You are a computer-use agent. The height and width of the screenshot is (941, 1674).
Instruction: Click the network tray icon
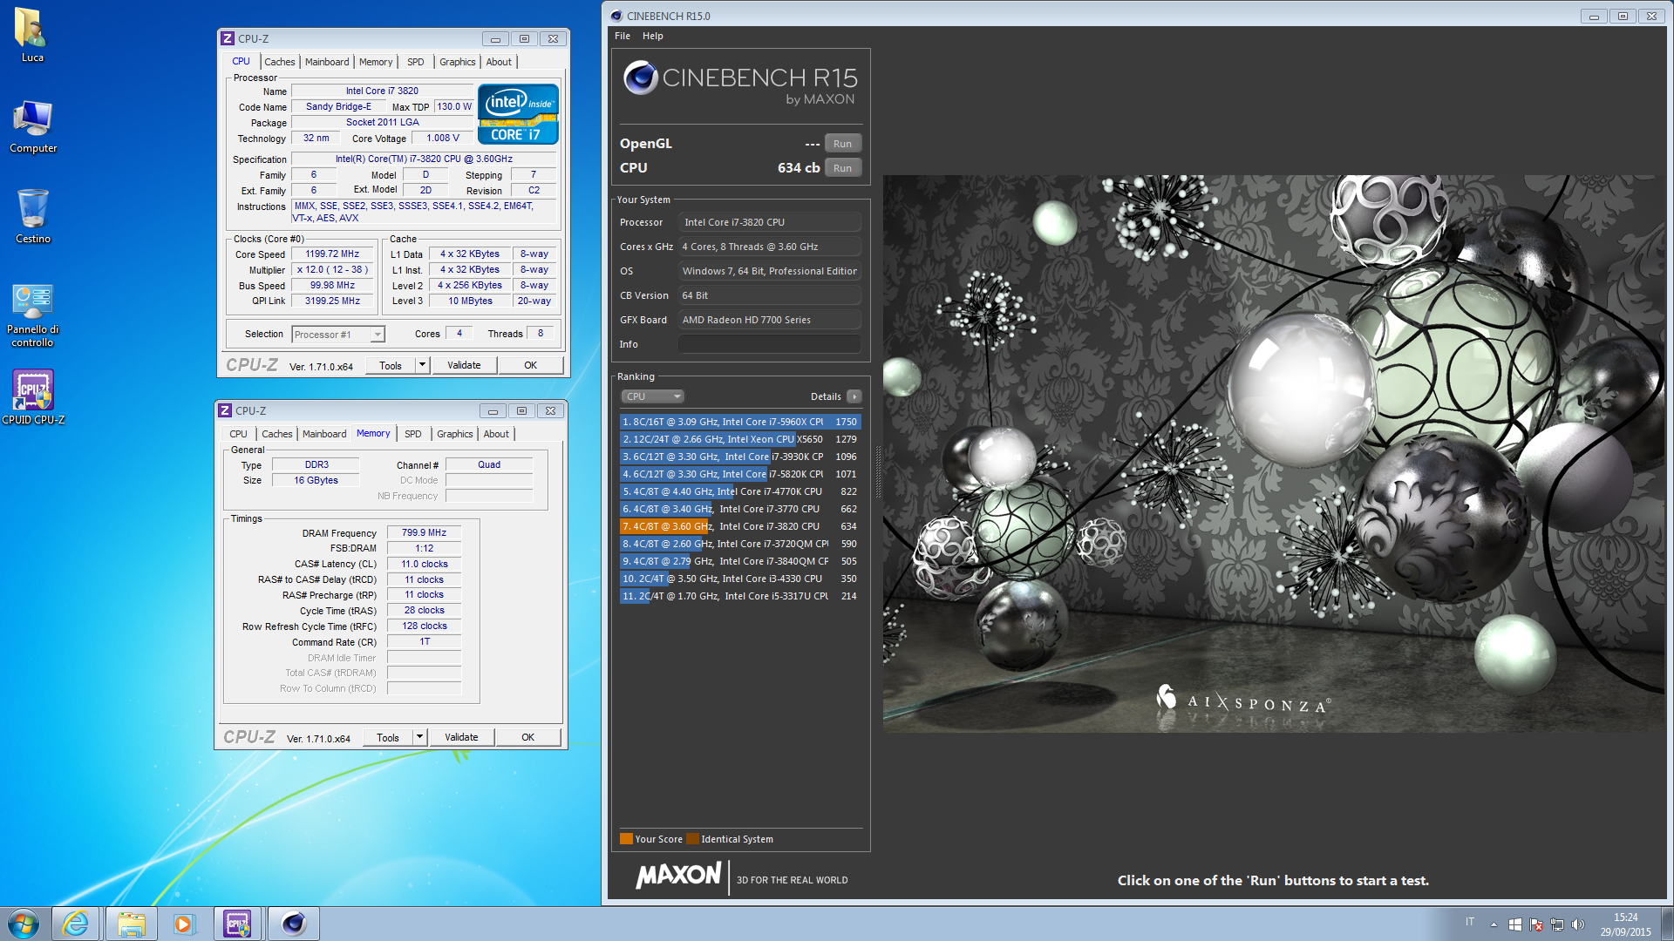click(x=1556, y=924)
